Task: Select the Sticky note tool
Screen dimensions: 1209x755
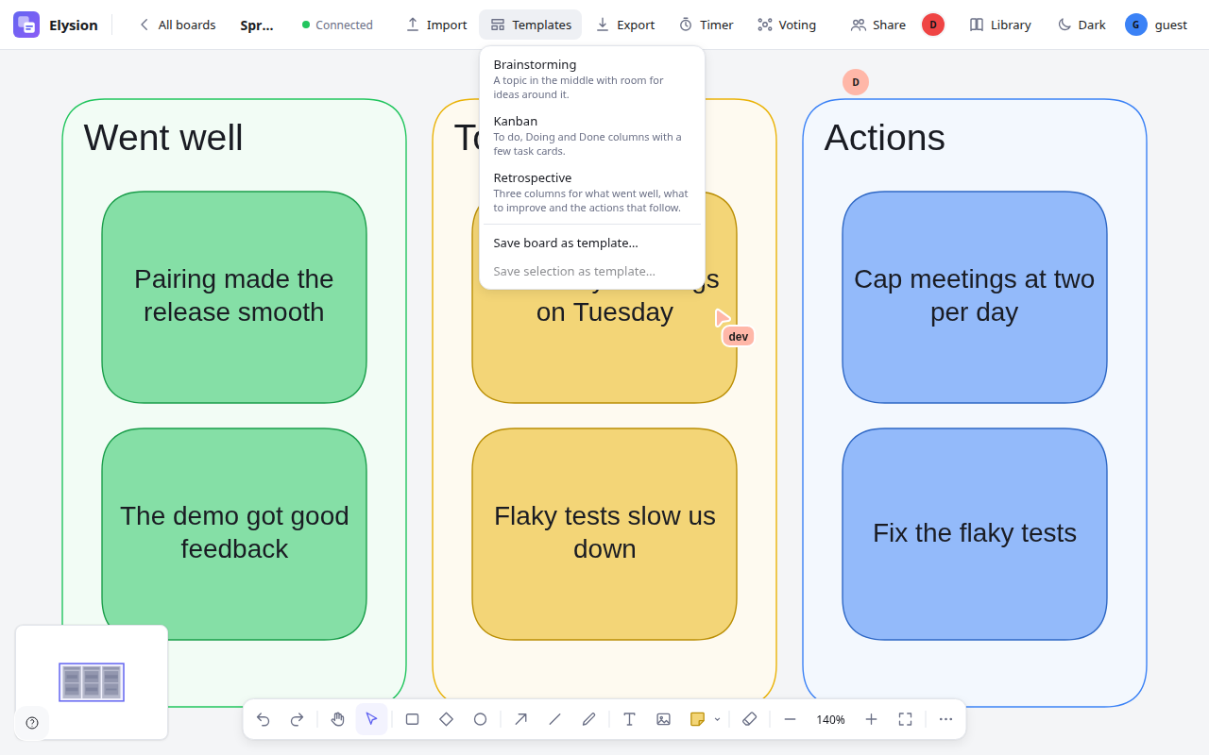Action: [697, 719]
